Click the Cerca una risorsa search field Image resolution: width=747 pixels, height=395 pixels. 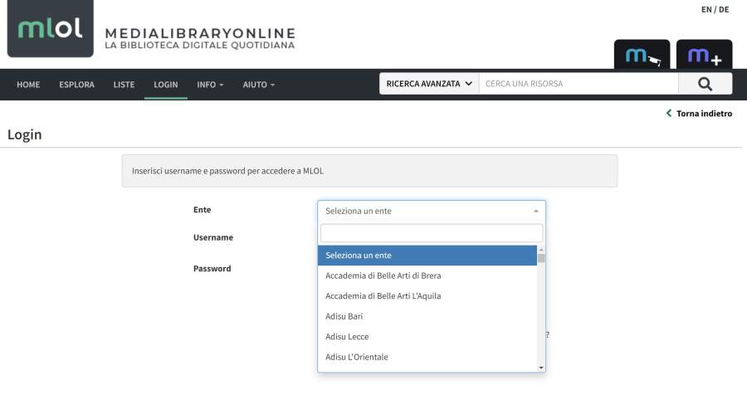pyautogui.click(x=578, y=84)
